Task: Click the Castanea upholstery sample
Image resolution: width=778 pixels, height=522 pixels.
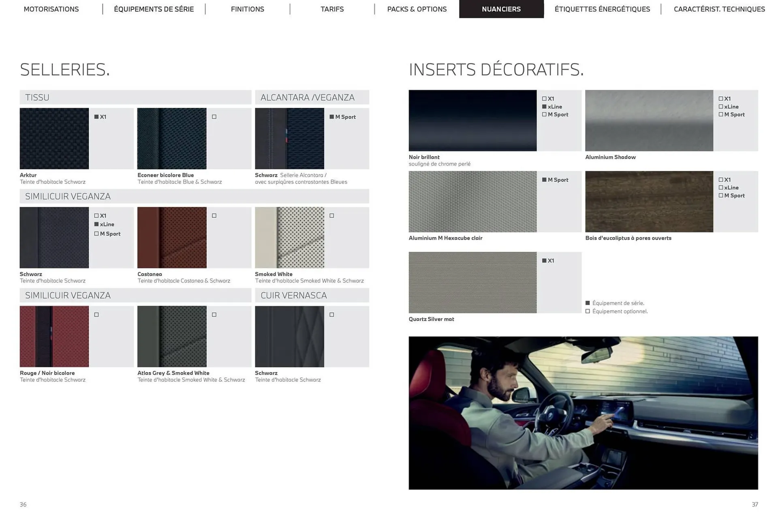Action: [172, 237]
